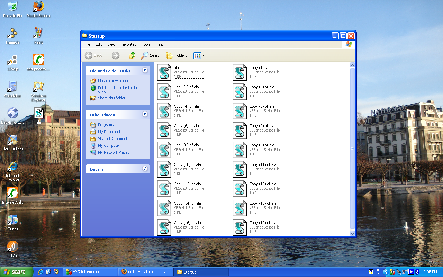The height and width of the screenshot is (277, 443).
Task: Toggle the Folders pane button
Action: 177,55
